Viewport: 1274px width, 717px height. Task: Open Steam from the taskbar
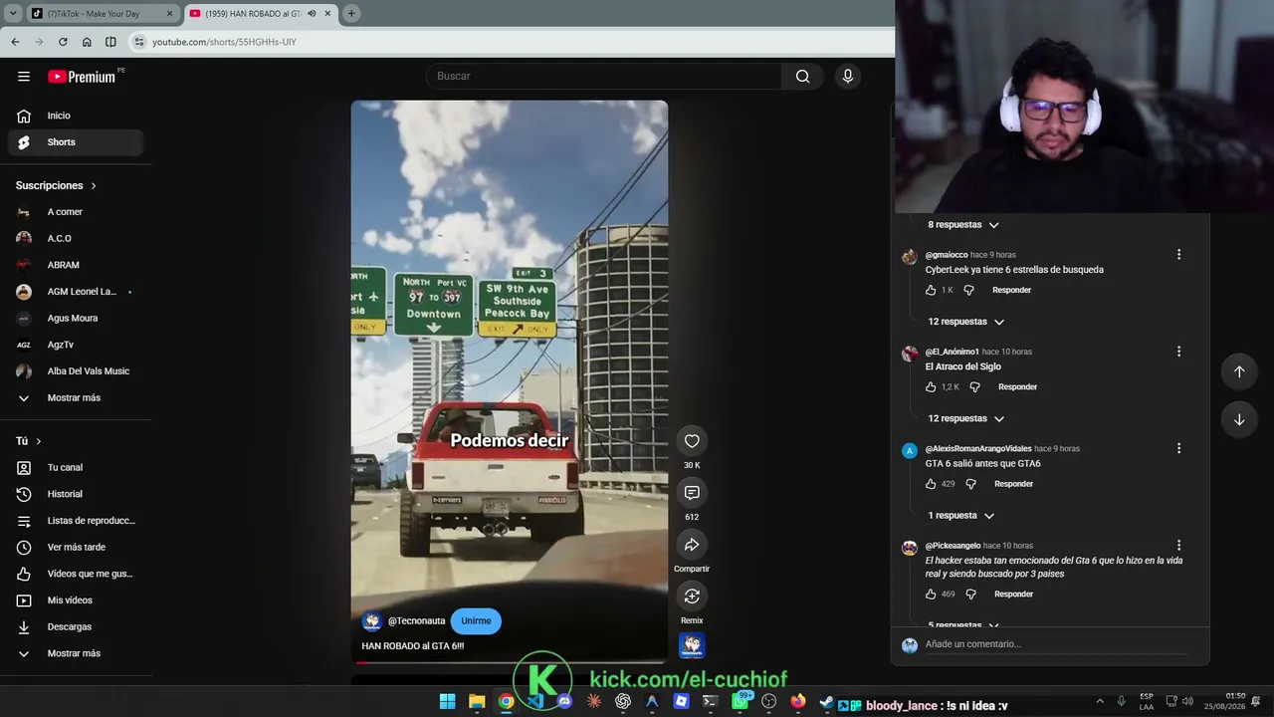826,702
